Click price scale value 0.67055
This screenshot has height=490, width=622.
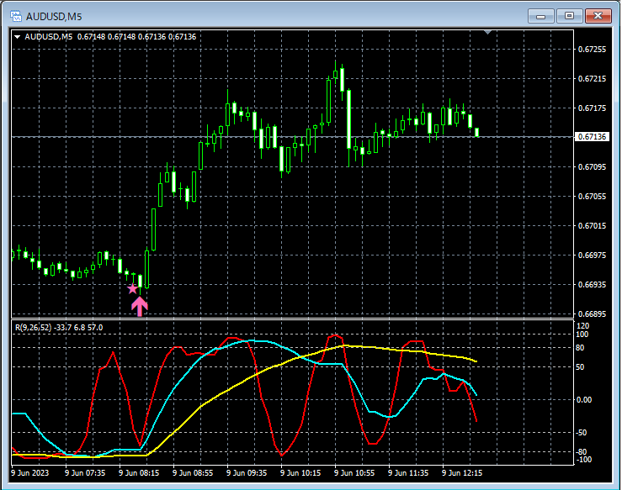pyautogui.click(x=592, y=197)
